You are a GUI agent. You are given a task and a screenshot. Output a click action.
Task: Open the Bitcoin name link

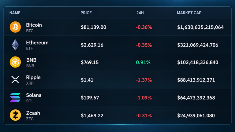pos(34,25)
